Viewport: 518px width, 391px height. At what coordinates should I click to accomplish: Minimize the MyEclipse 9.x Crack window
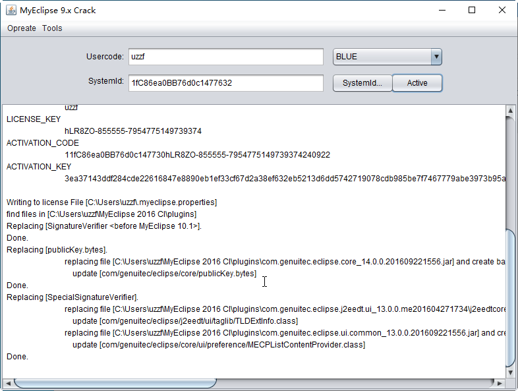point(442,11)
